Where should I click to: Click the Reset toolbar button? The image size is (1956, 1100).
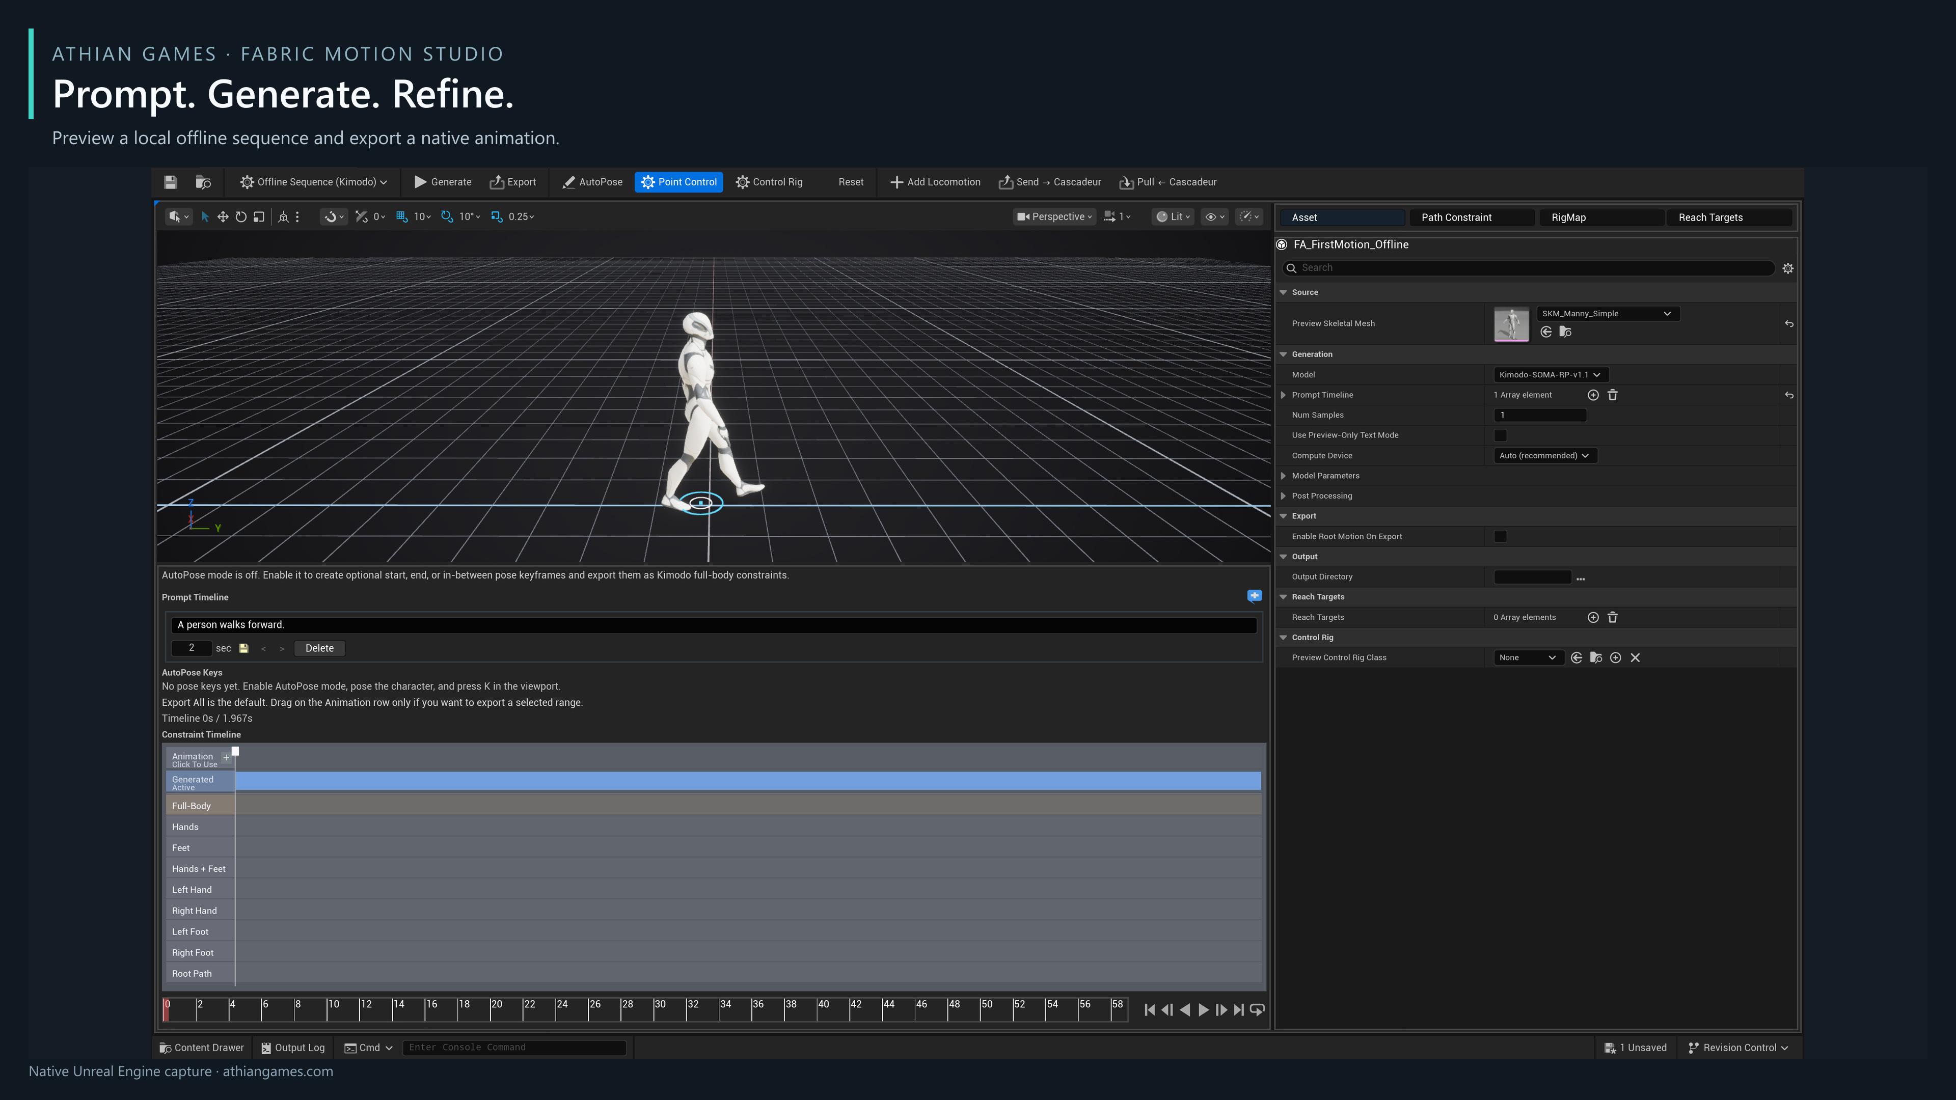click(x=851, y=182)
